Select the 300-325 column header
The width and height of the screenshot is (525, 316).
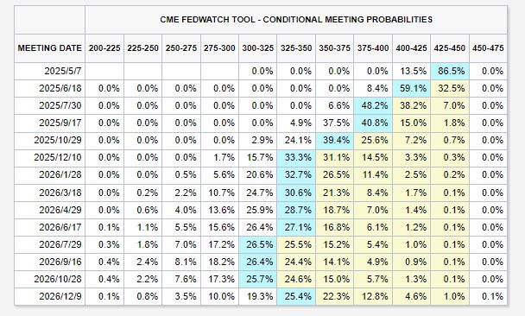click(258, 48)
